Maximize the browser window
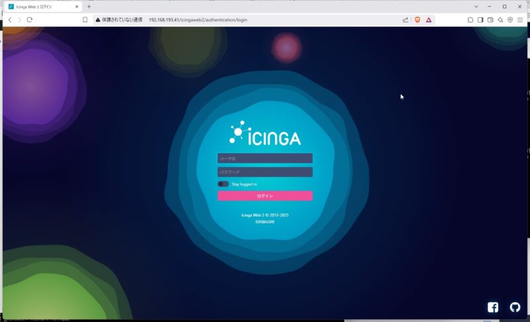The image size is (530, 322). [504, 7]
